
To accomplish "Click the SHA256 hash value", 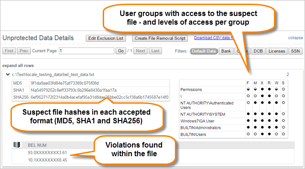I will [x=100, y=97].
